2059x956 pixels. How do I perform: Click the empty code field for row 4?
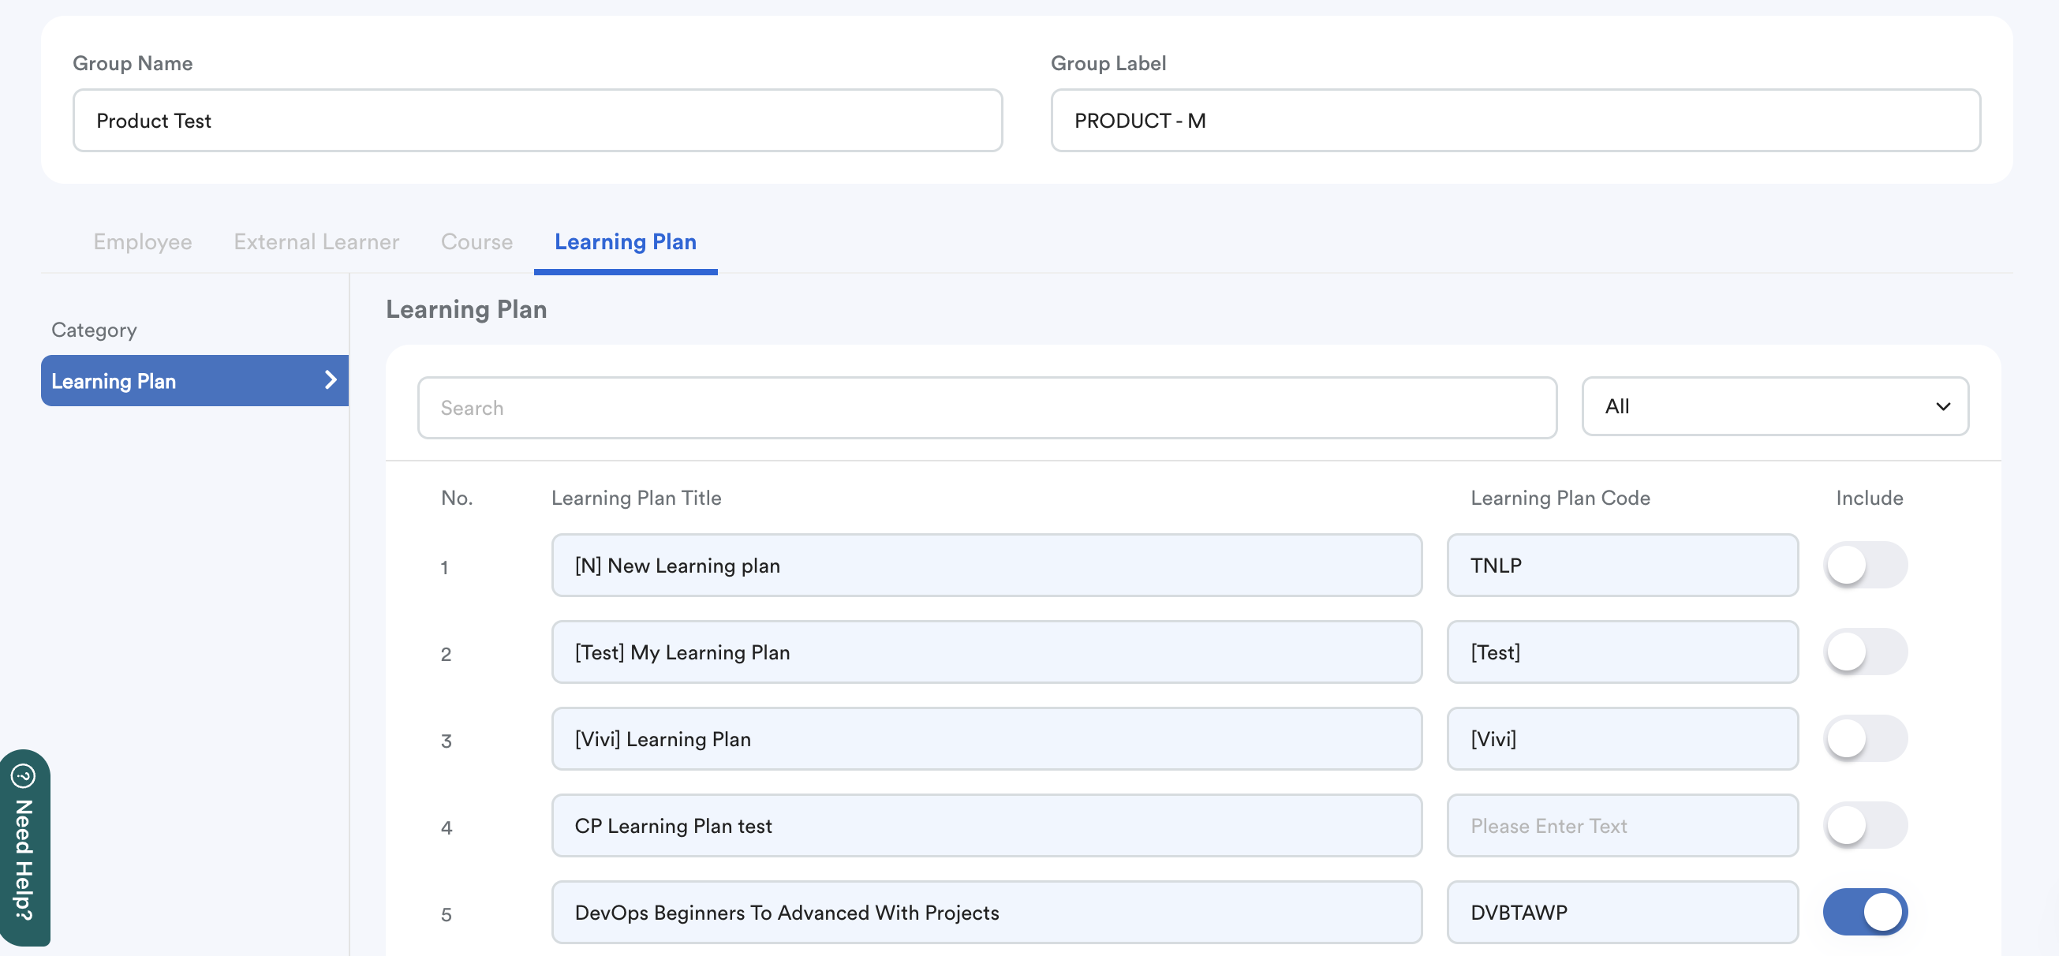(x=1622, y=826)
